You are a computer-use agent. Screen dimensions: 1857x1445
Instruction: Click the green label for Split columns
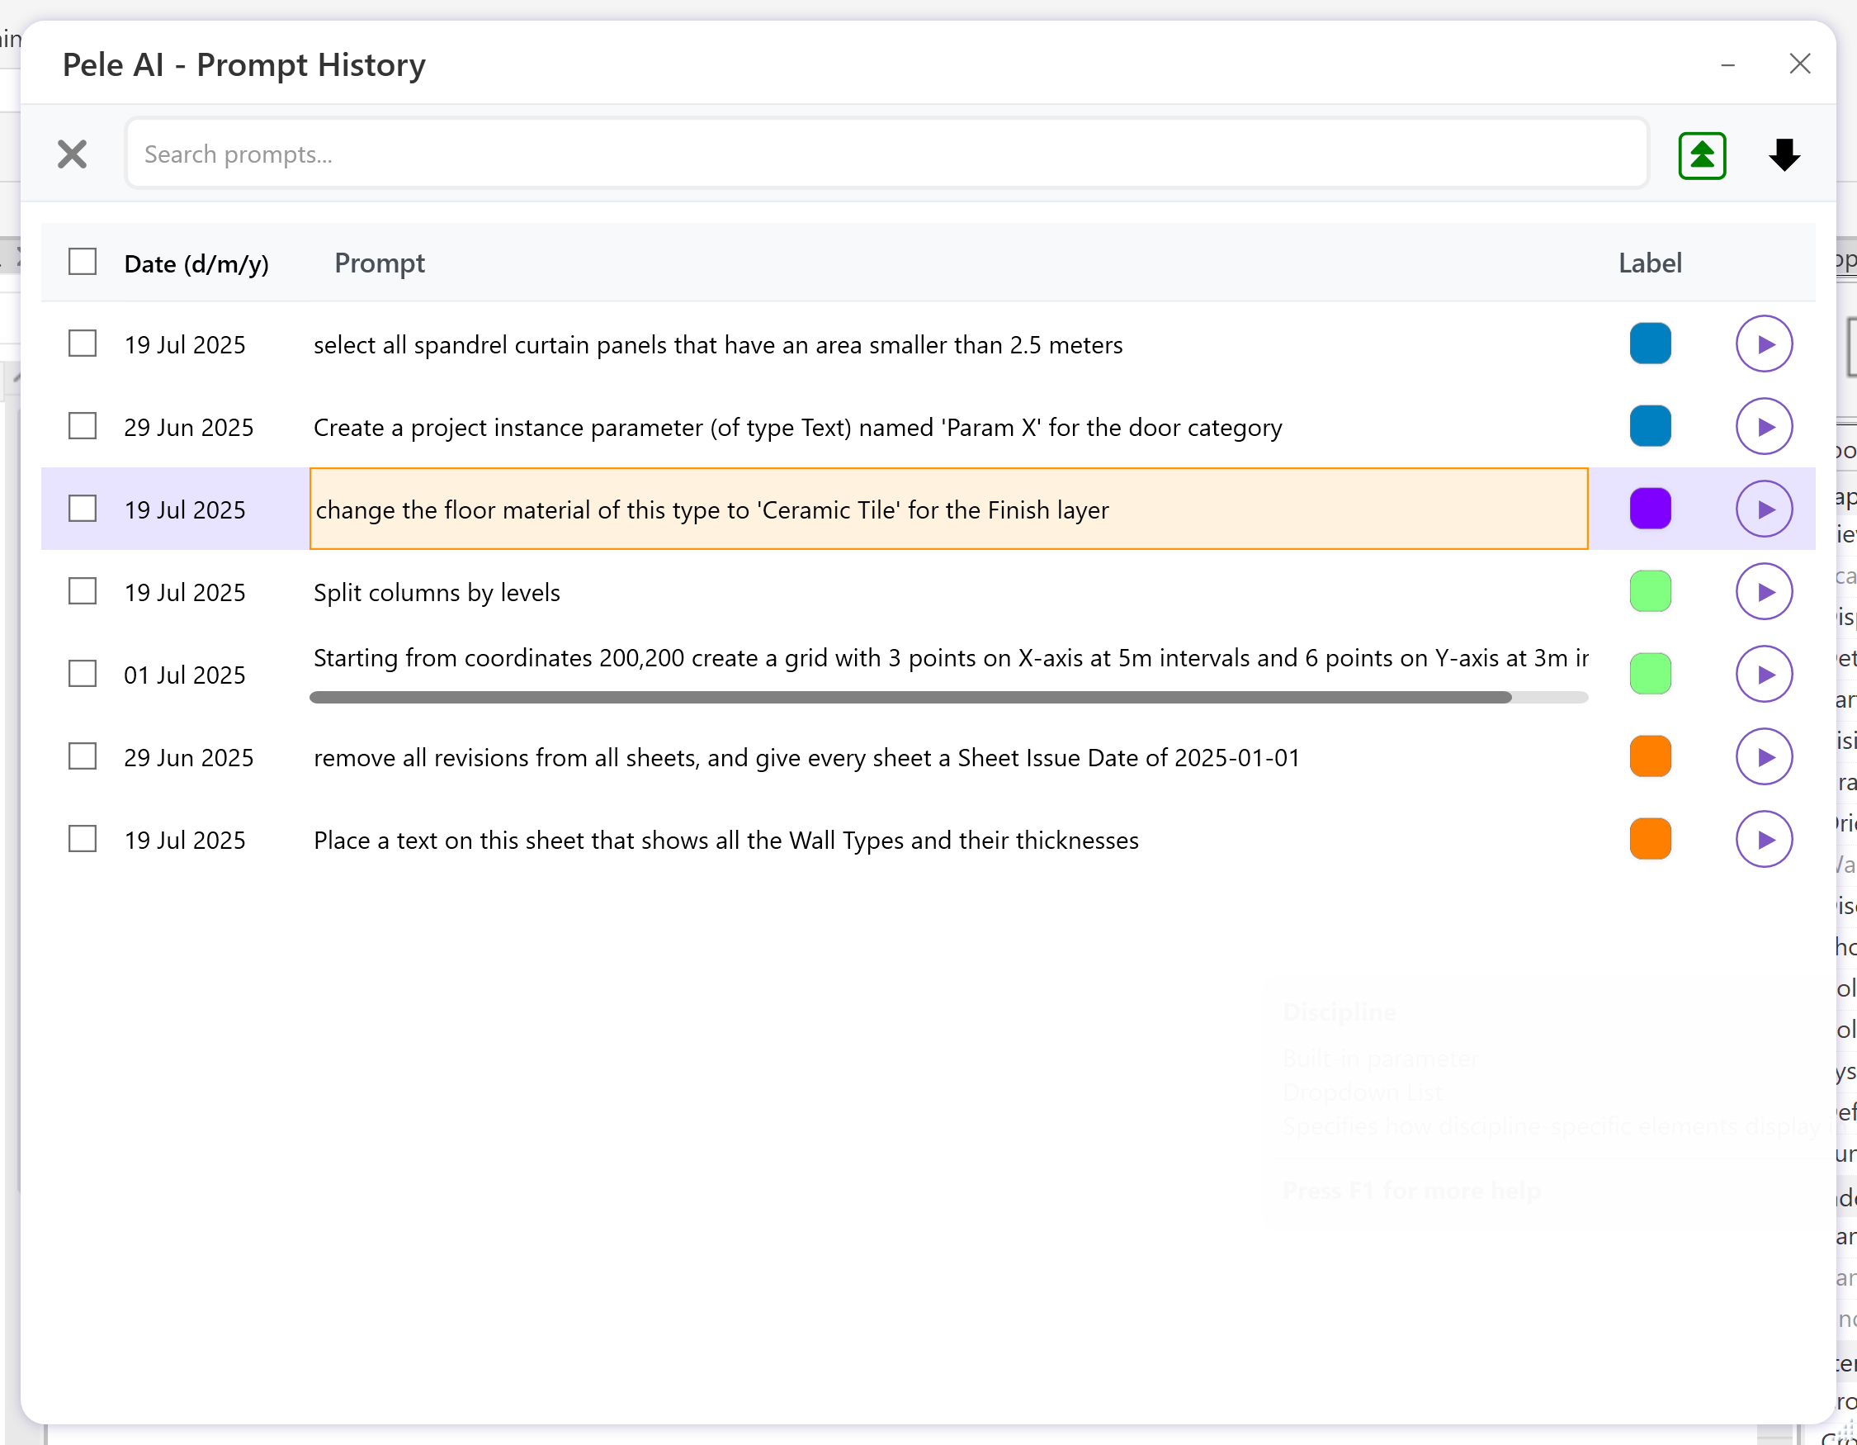click(1650, 592)
